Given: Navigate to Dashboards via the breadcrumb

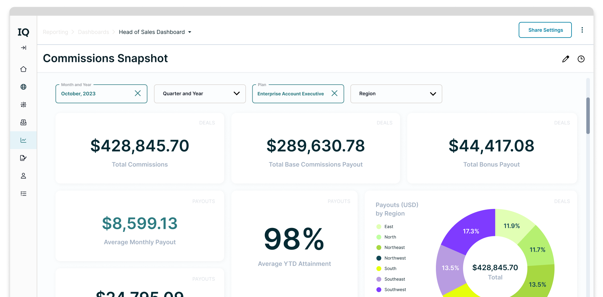Looking at the screenshot, I should 93,32.
